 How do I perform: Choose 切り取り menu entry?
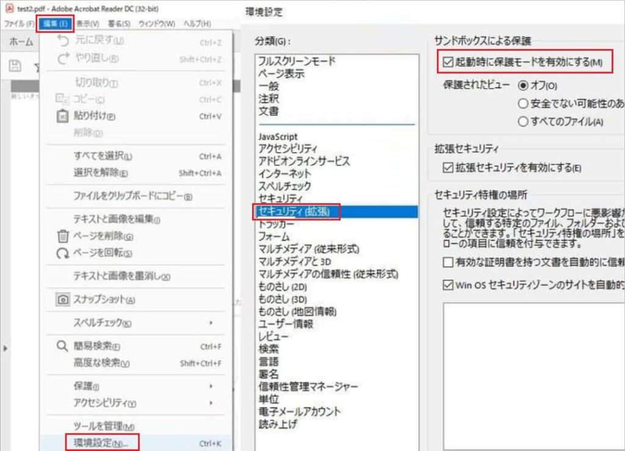click(135, 82)
